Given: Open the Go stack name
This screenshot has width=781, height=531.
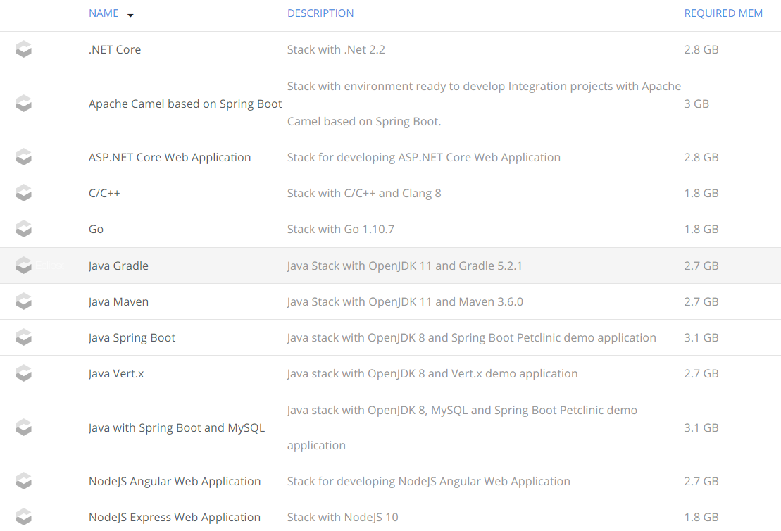Looking at the screenshot, I should click(96, 230).
